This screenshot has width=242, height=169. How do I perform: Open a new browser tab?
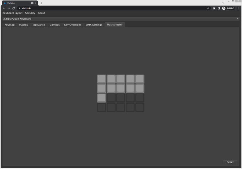[x=41, y=3]
